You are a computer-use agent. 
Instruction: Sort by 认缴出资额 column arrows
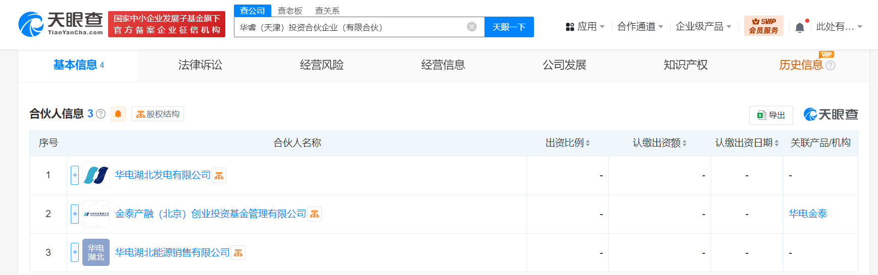[685, 143]
